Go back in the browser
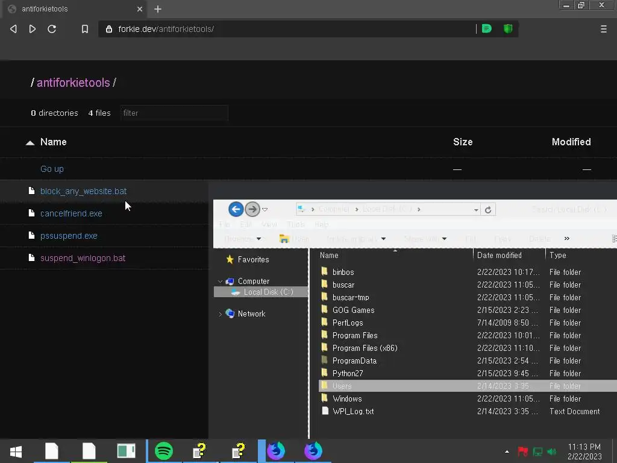 point(13,29)
